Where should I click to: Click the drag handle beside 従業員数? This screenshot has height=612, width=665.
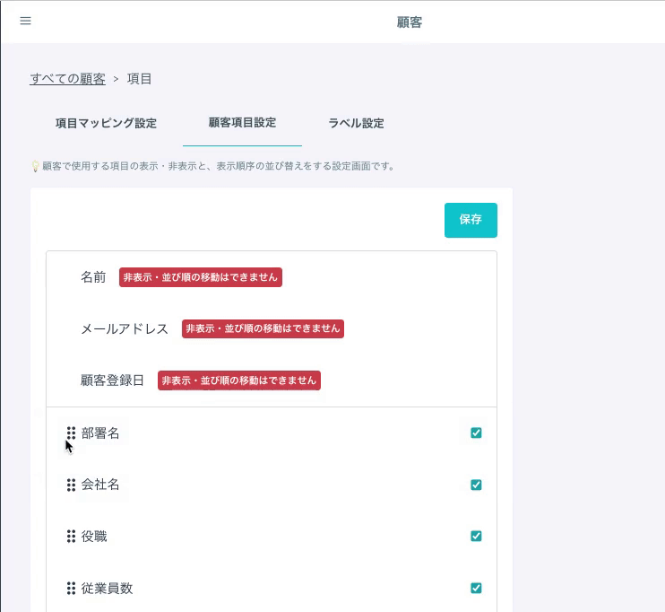(72, 588)
